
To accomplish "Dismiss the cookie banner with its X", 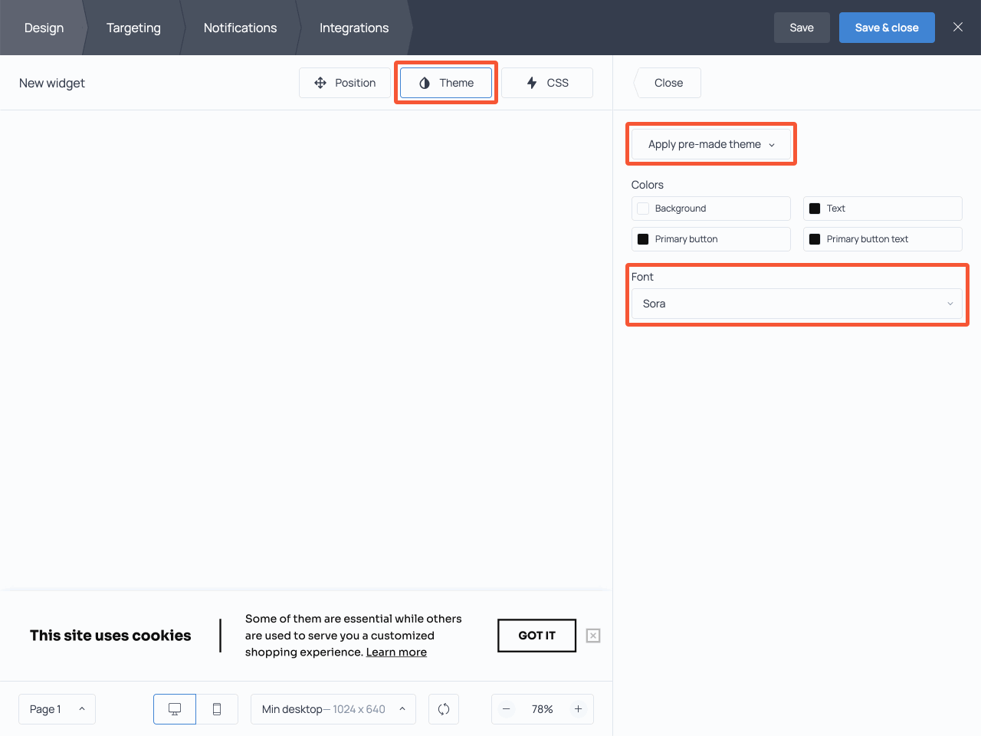I will (592, 636).
